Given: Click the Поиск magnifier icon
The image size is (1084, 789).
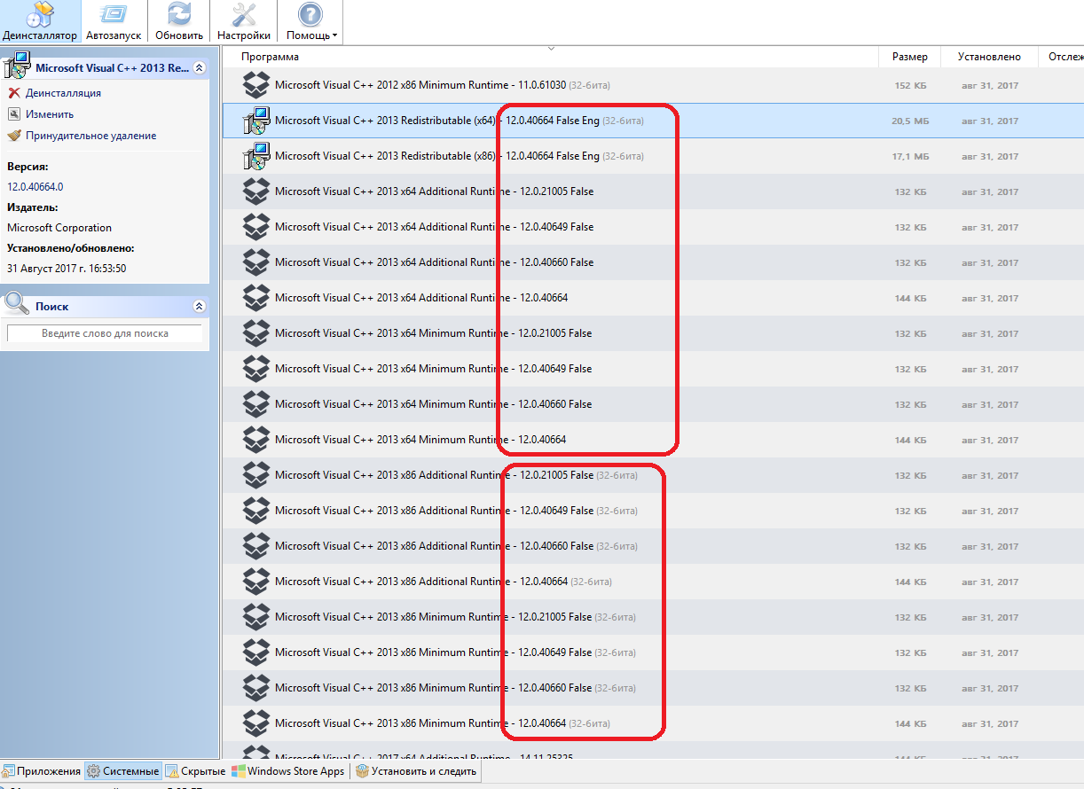Looking at the screenshot, I should click(x=17, y=305).
